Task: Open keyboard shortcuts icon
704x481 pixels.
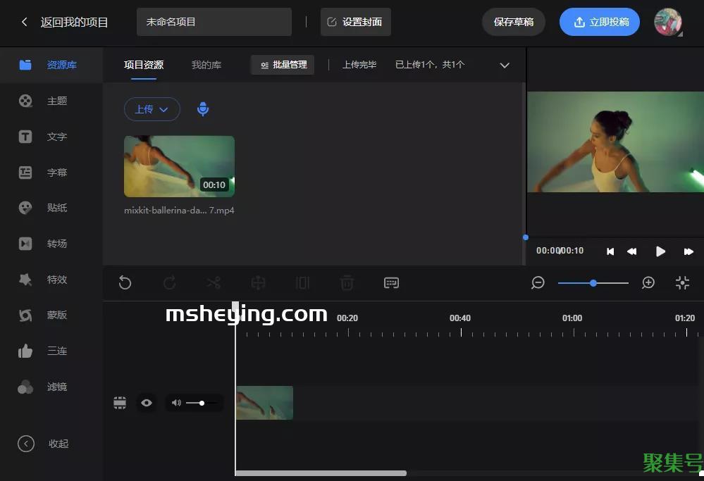Action: click(x=392, y=283)
